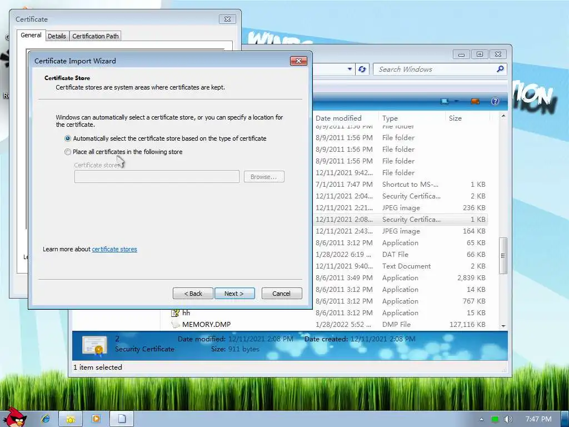Select Security Certificate row sized 2 KB
This screenshot has width=569, height=427.
click(x=400, y=196)
